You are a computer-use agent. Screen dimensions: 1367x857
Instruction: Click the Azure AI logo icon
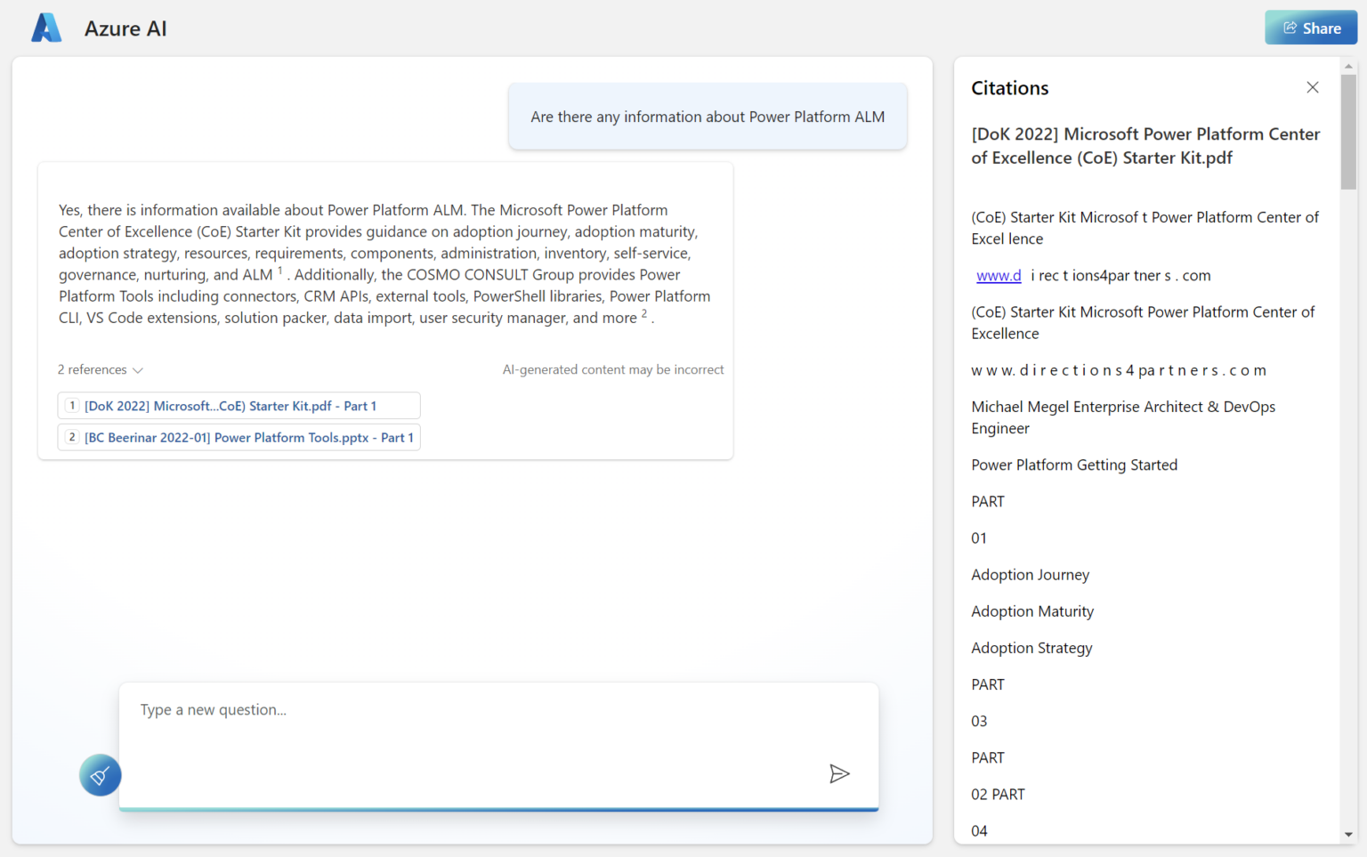click(x=45, y=28)
